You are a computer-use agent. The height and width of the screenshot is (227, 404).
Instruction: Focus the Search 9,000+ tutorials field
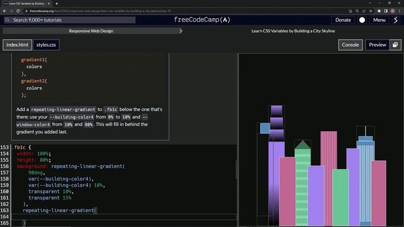pos(69,20)
